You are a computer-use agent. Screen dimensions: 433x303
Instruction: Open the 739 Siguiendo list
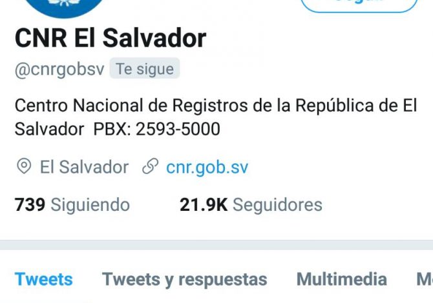pos(72,204)
